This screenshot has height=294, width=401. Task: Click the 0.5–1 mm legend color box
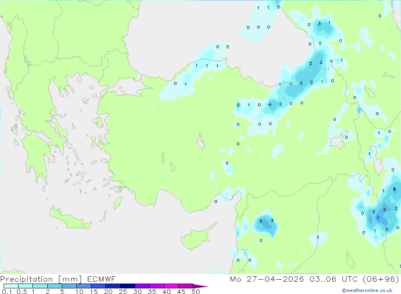coord(25,286)
